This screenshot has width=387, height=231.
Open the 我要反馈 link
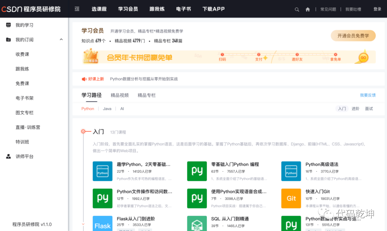(368, 95)
